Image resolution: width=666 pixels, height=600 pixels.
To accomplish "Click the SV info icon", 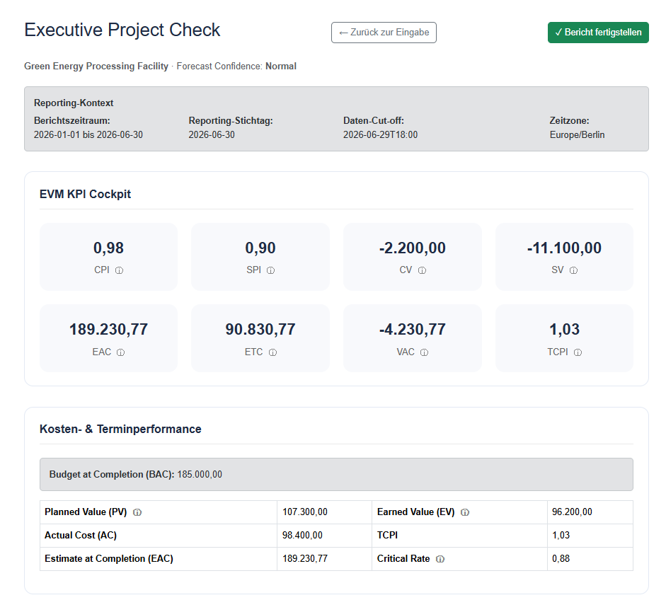I will 573,270.
